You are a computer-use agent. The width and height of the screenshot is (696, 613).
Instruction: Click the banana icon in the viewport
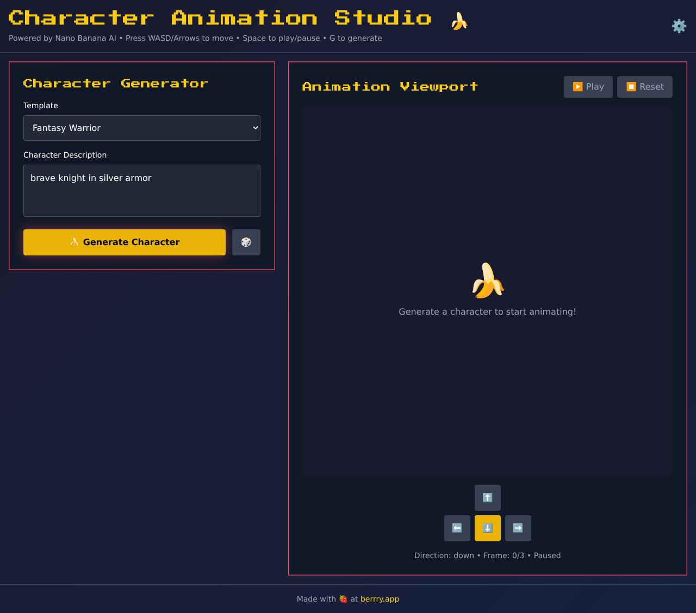click(x=487, y=279)
